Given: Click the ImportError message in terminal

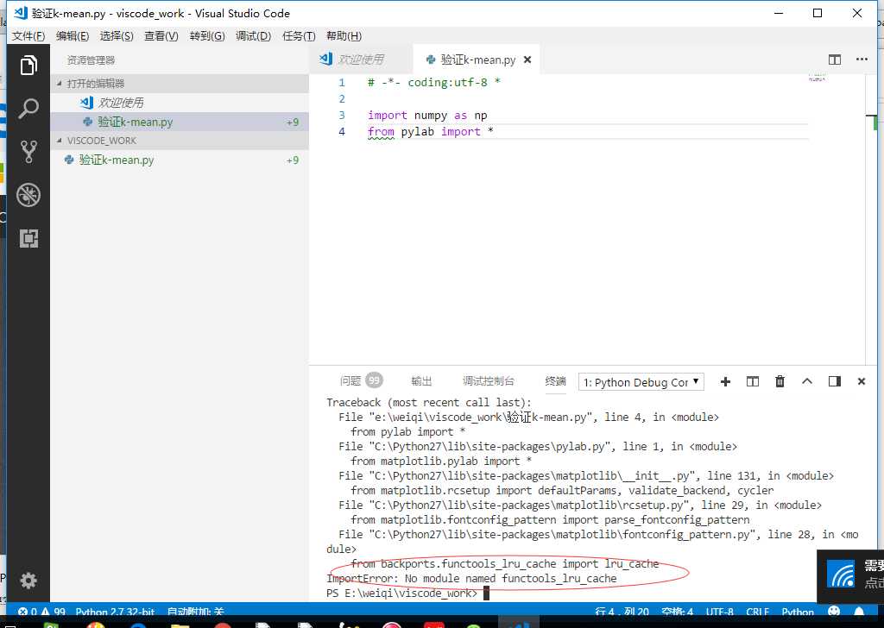Looking at the screenshot, I should click(x=471, y=579).
